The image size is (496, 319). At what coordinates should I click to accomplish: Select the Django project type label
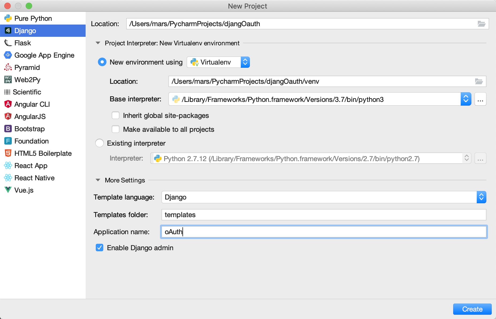[25, 31]
